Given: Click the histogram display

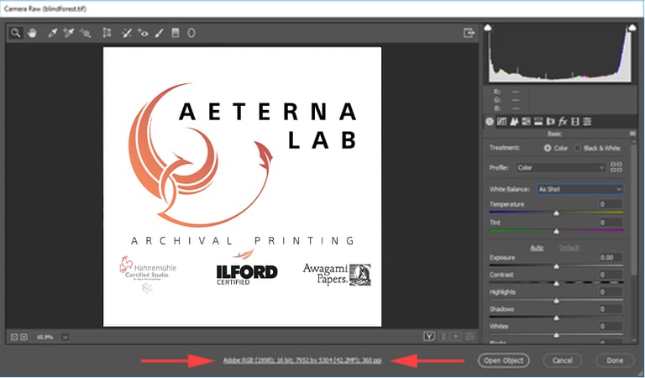Looking at the screenshot, I should coord(560,54).
